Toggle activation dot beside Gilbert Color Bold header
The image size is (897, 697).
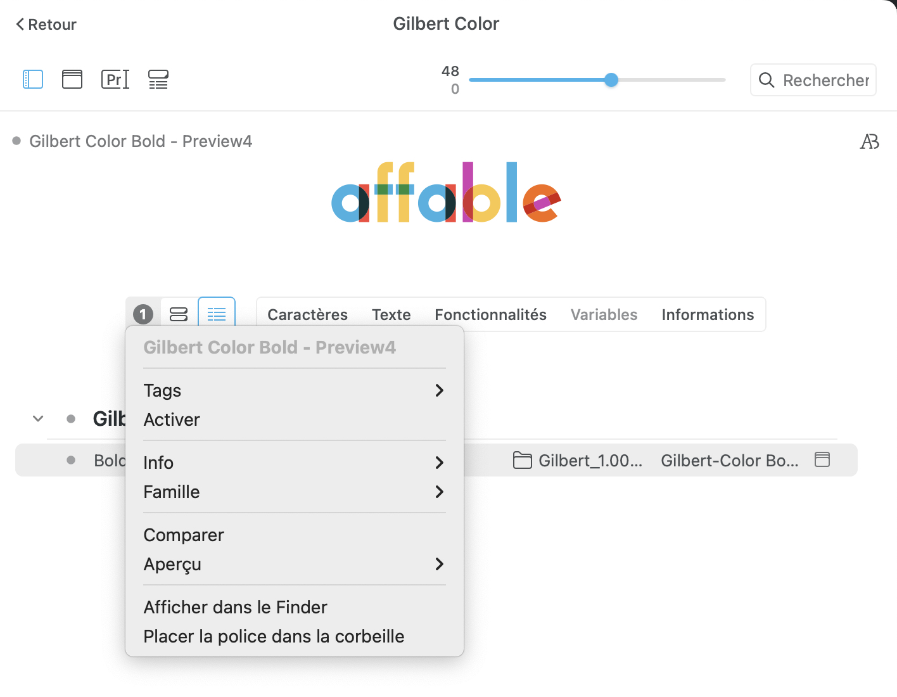click(x=17, y=141)
